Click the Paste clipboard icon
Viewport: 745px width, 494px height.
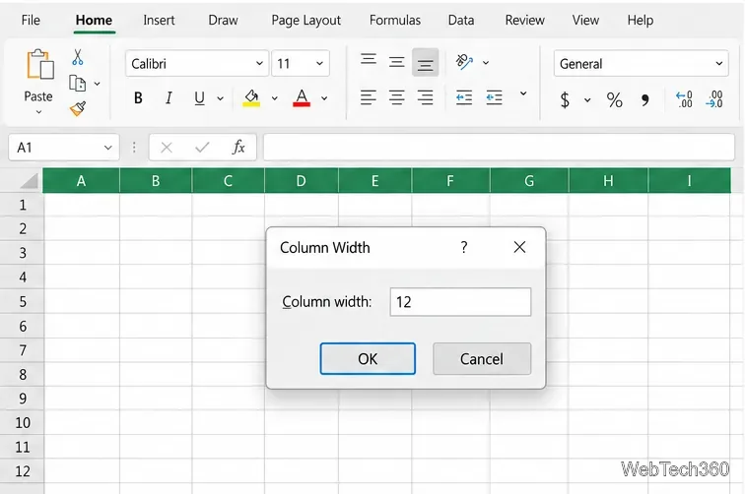pyautogui.click(x=39, y=64)
